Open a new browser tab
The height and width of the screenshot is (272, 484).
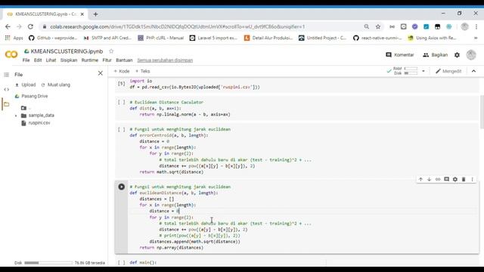pos(96,14)
